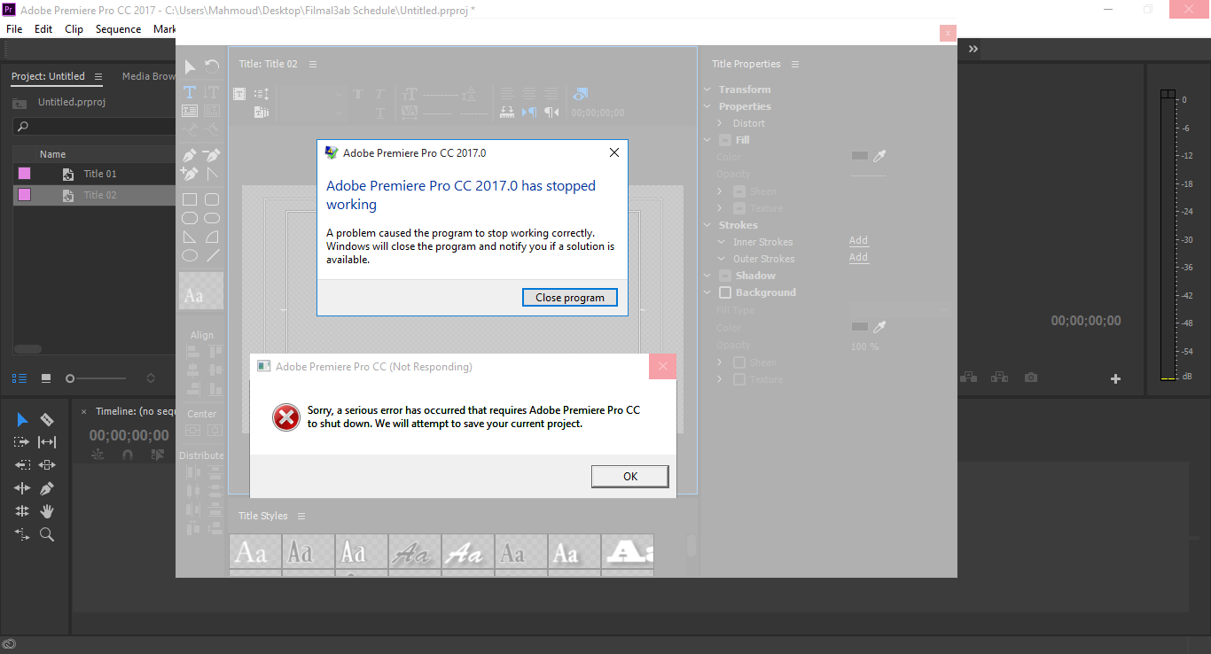Toggle Fill Texture checkbox

pos(739,208)
